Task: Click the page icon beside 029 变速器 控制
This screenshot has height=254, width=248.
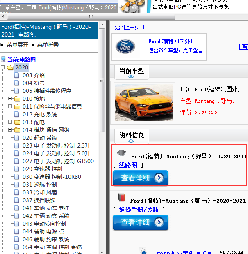Action: (17, 169)
